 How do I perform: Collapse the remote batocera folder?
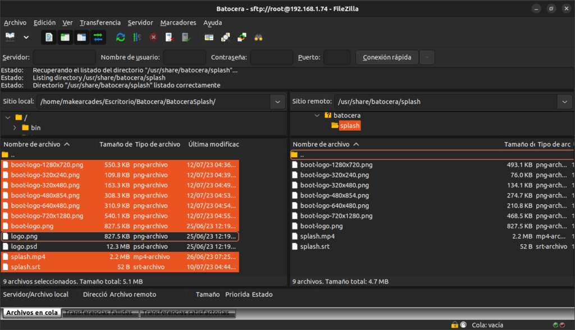[x=317, y=115]
